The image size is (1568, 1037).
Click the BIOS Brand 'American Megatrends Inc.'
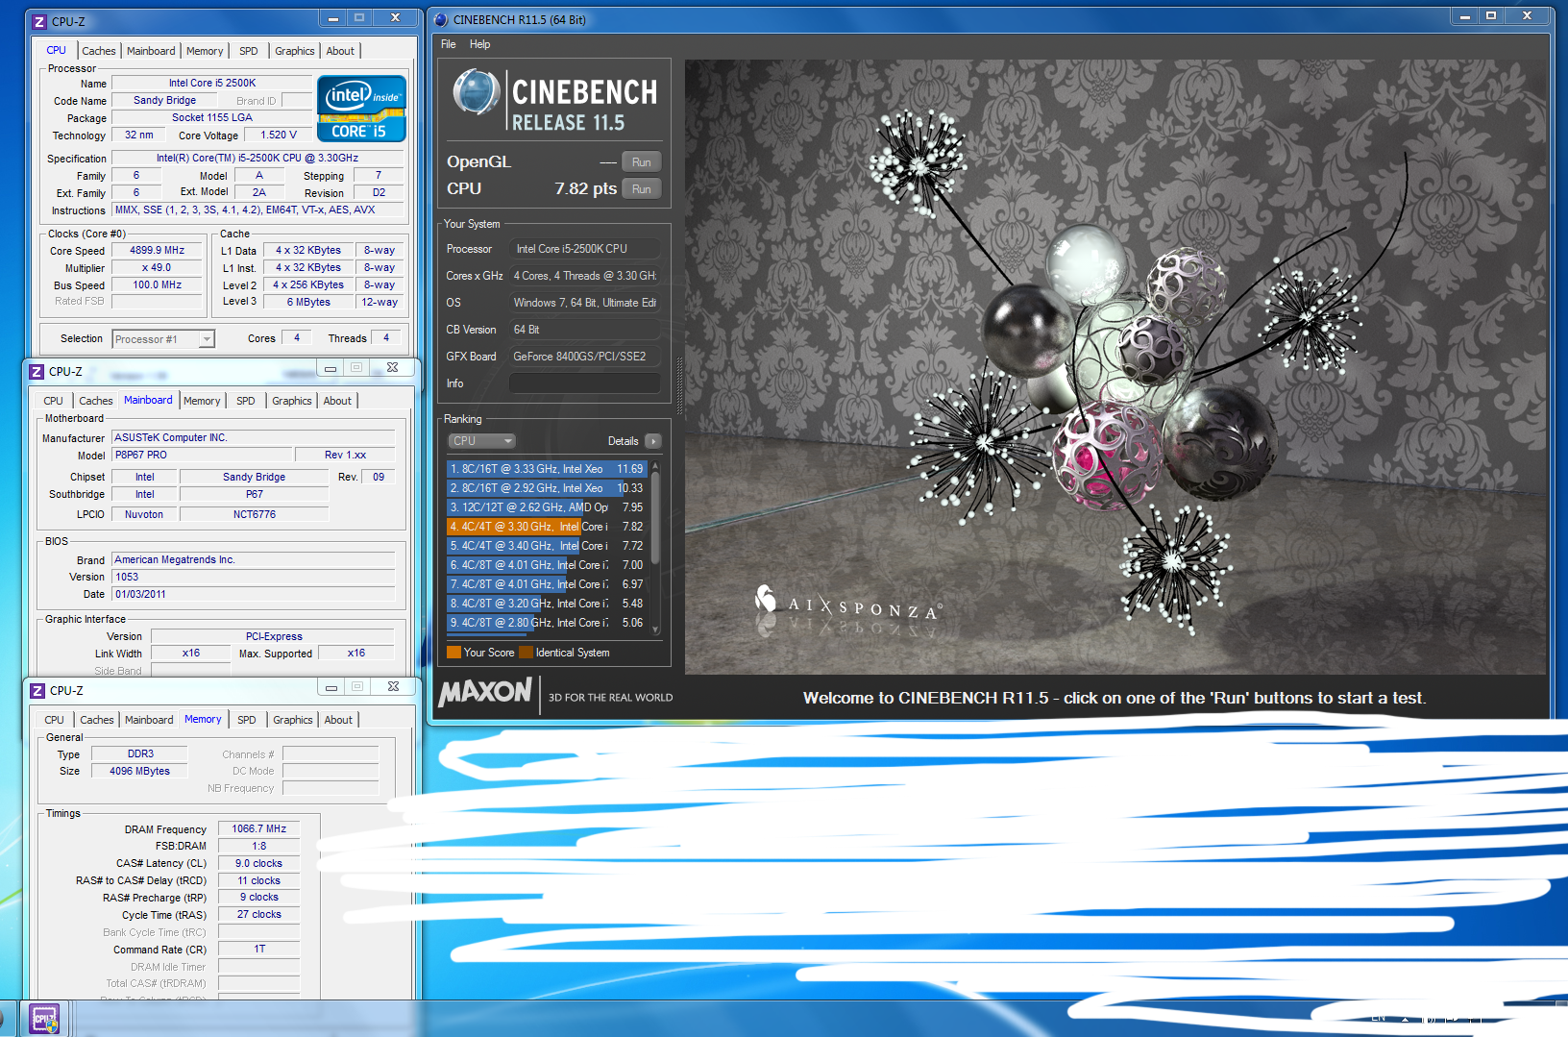[254, 559]
